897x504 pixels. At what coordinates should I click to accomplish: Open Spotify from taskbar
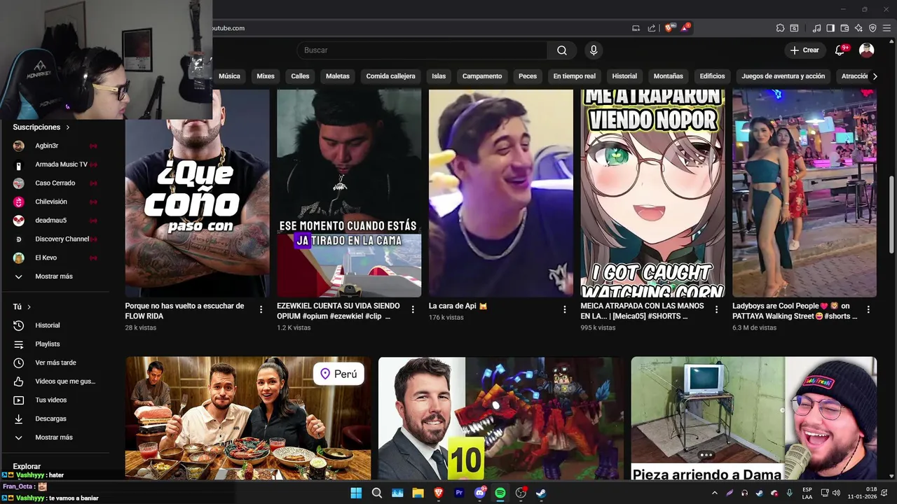pos(500,493)
